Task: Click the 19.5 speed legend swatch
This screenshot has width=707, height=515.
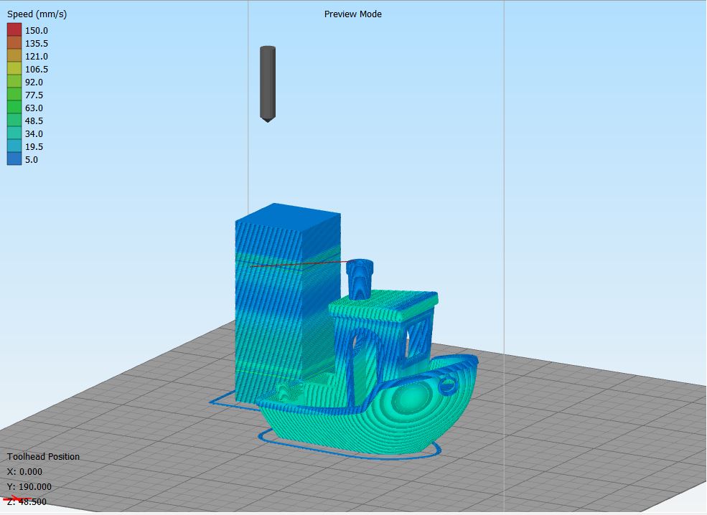Action: [x=14, y=146]
